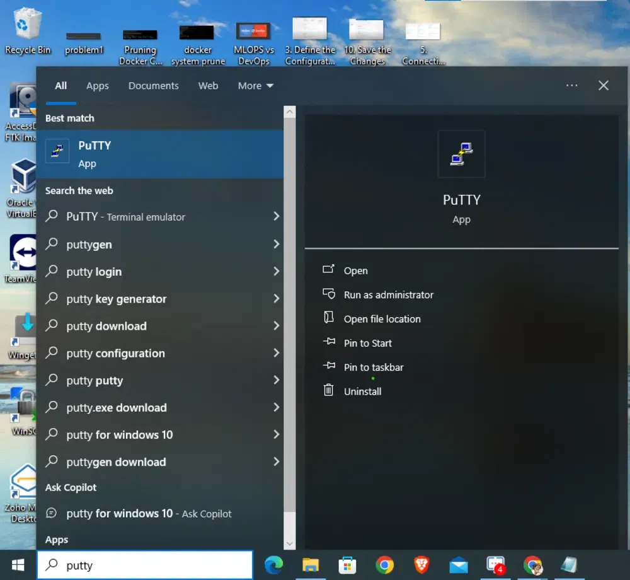Select '3. Define the Configurat...' desktop file
Image resolution: width=630 pixels, height=580 pixels.
tap(310, 42)
